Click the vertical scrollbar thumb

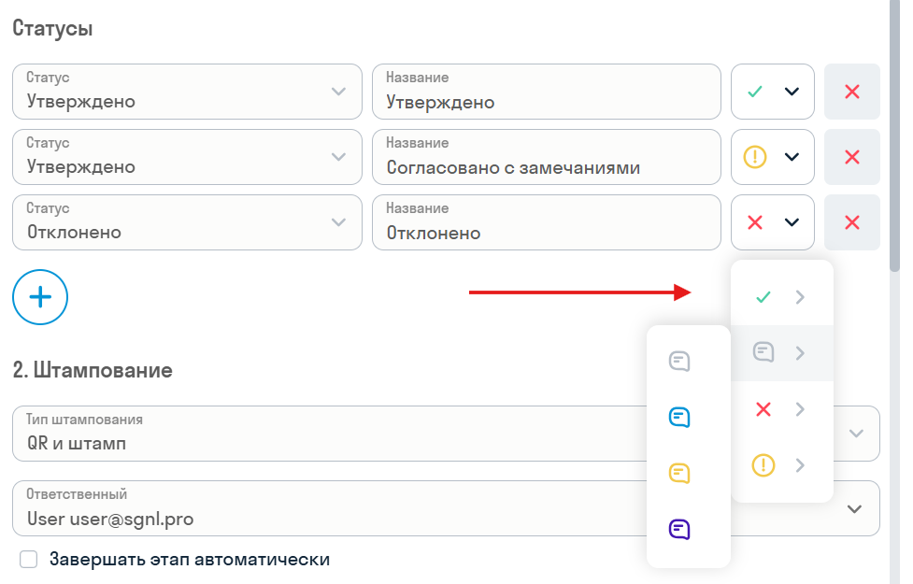pos(895,135)
